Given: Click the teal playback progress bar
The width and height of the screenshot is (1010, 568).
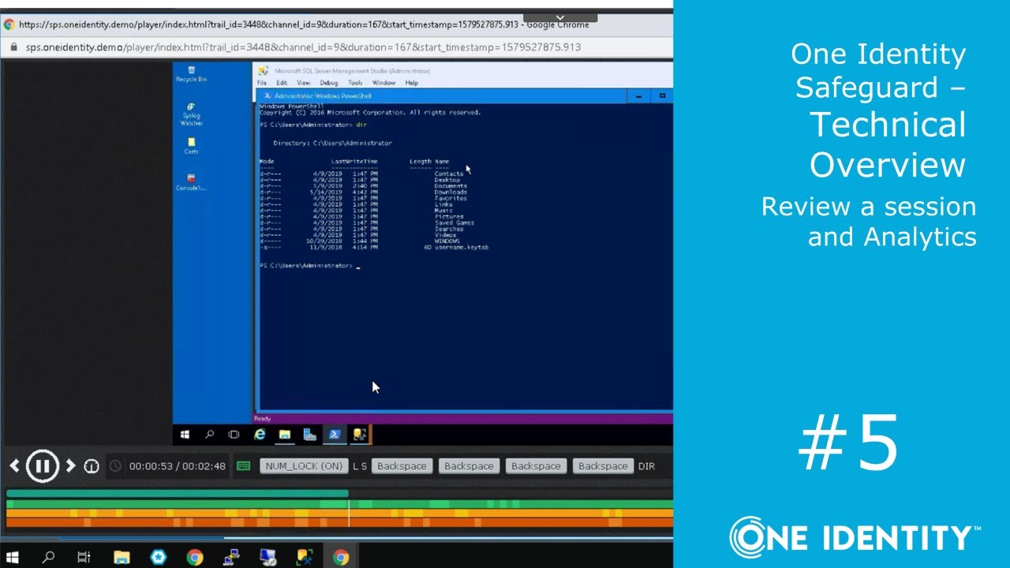Looking at the screenshot, I should pos(178,494).
